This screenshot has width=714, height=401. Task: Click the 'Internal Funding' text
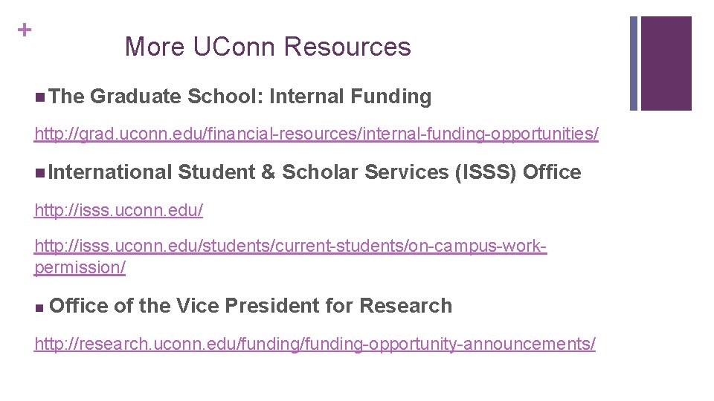tap(350, 97)
